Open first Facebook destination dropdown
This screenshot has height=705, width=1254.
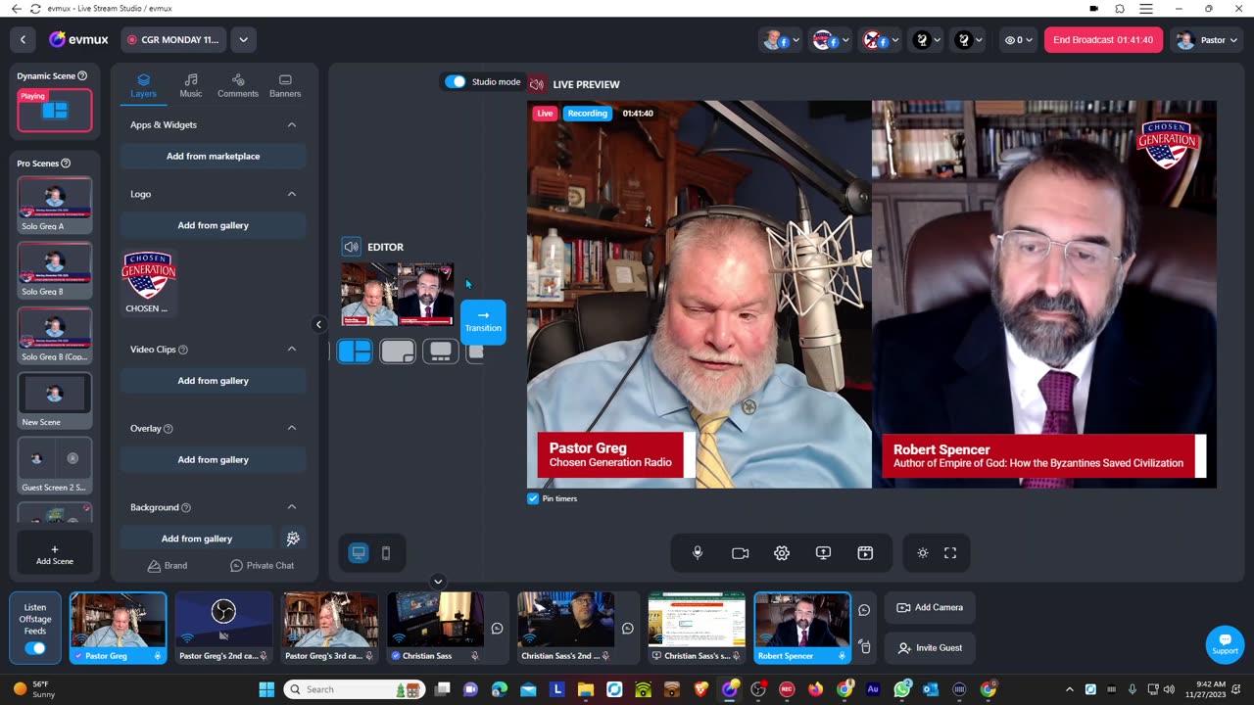780,40
